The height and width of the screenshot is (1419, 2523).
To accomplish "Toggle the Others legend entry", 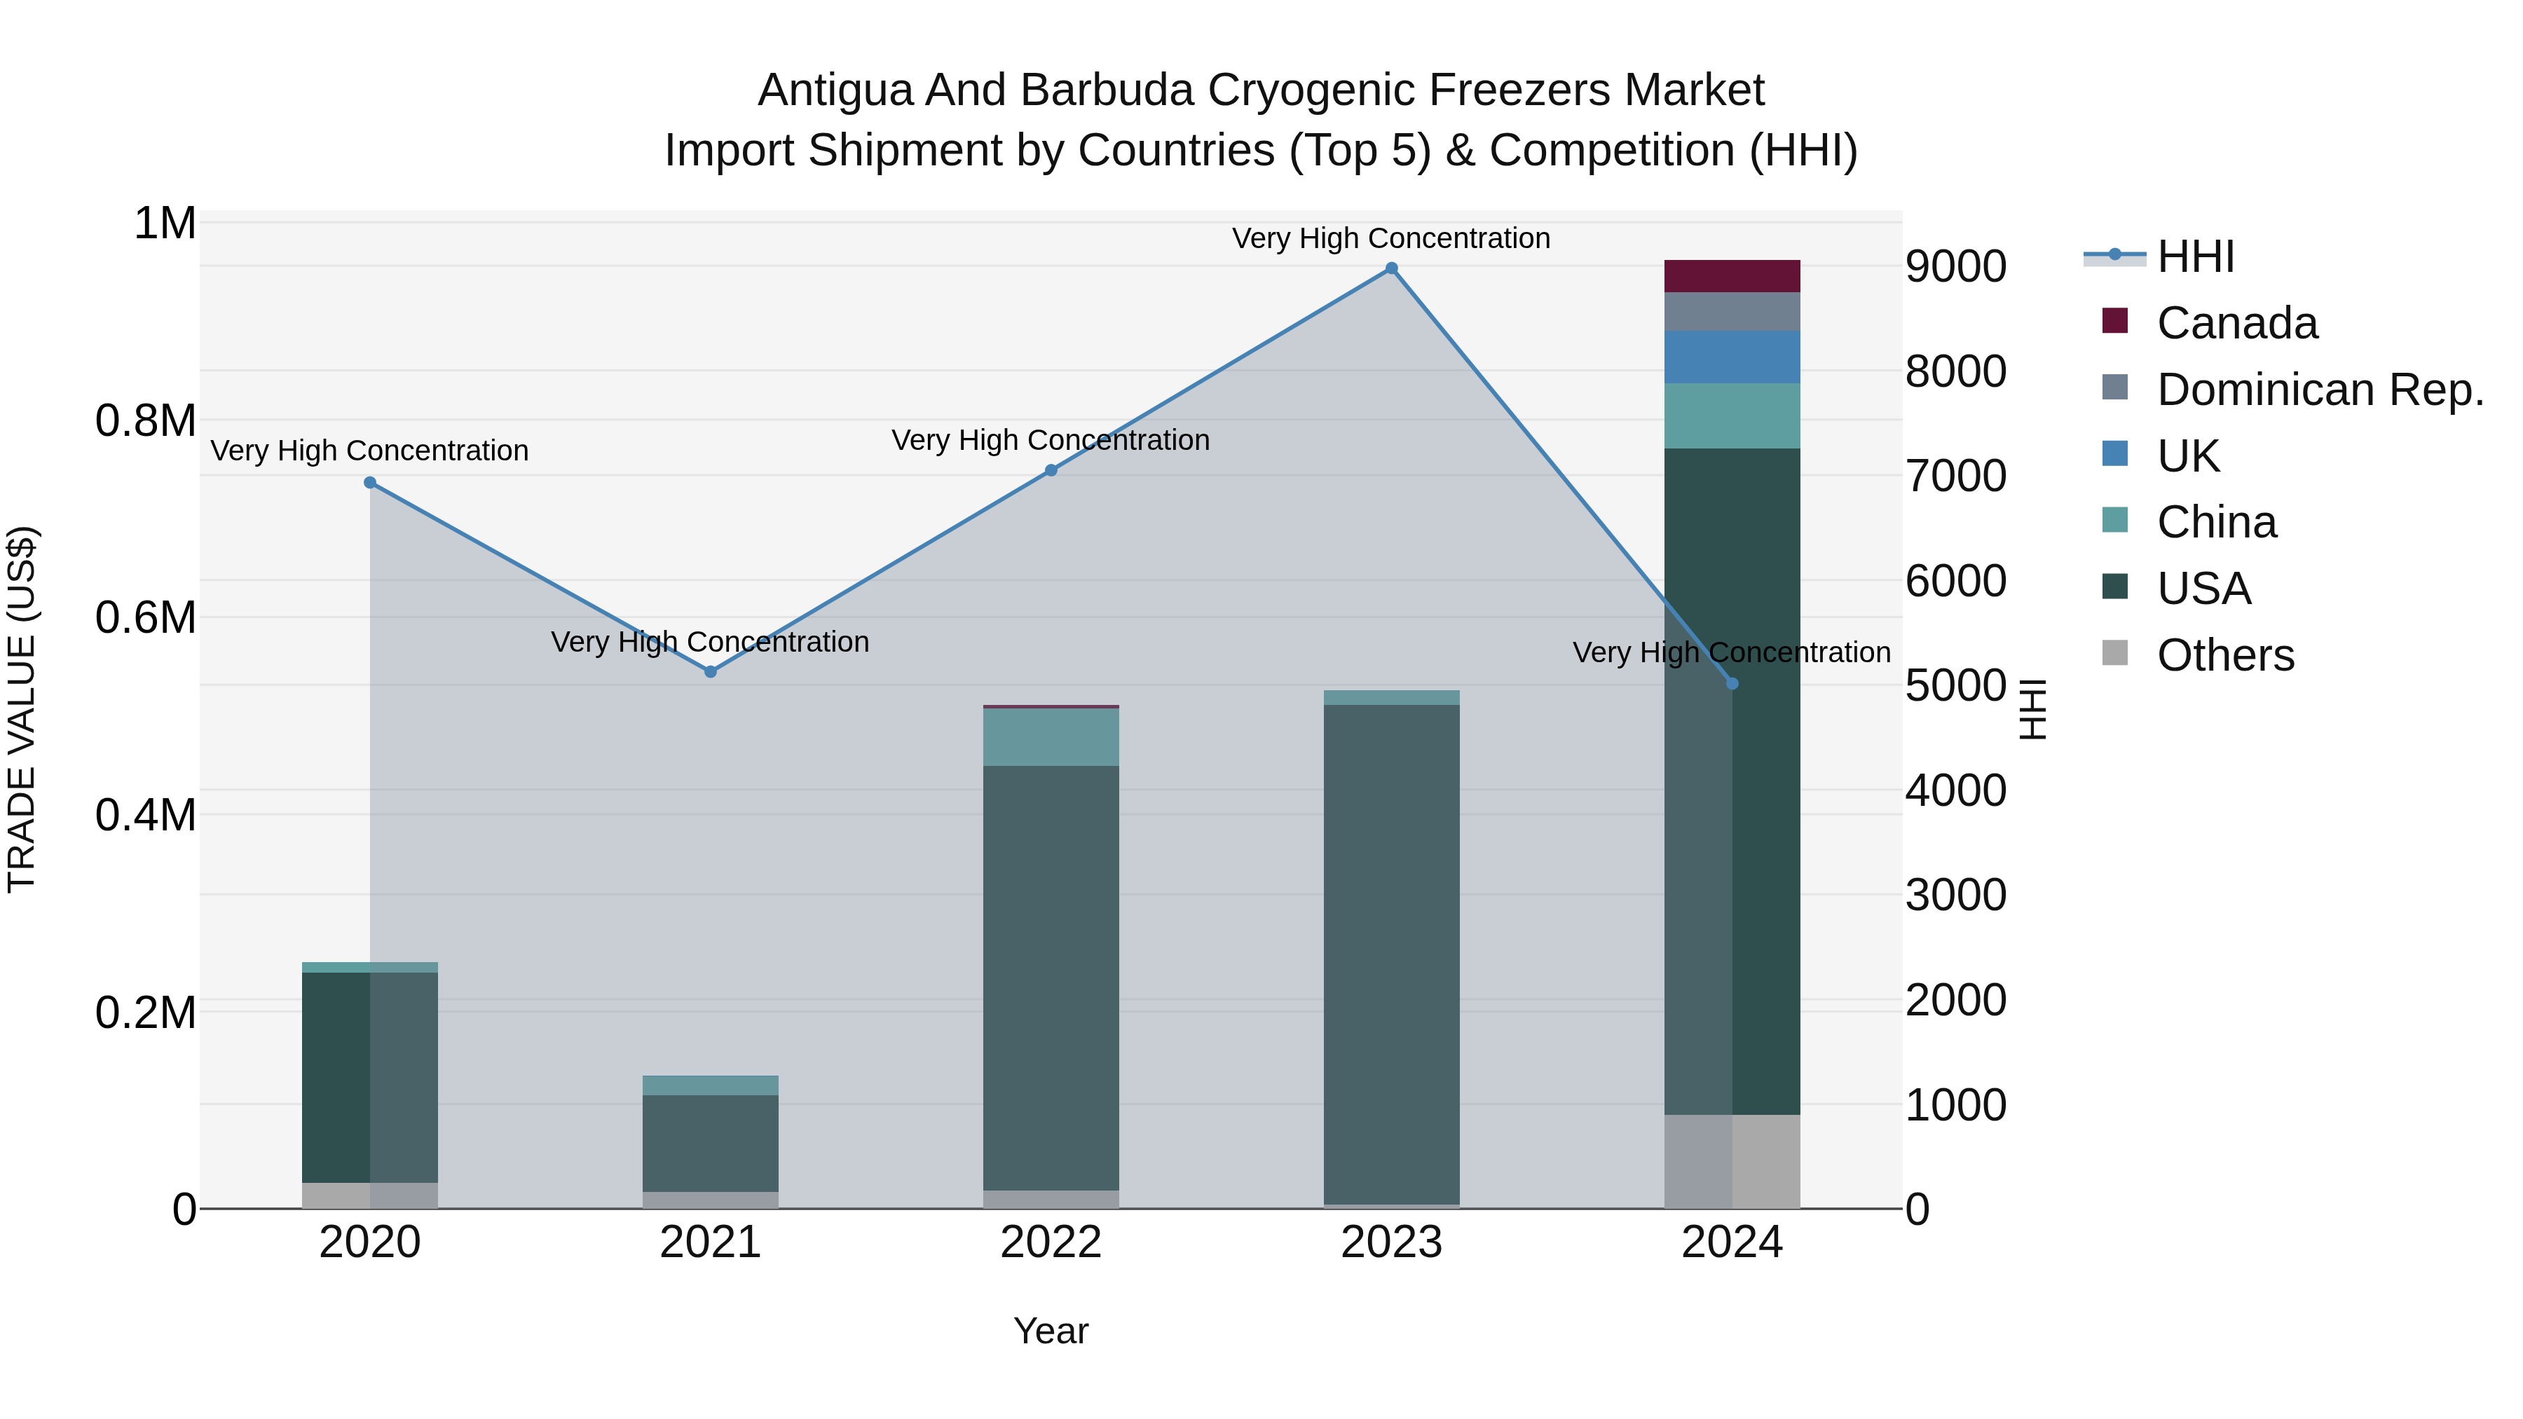I will point(2198,655).
